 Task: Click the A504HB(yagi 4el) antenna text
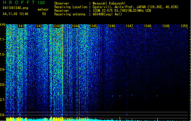(107, 14)
